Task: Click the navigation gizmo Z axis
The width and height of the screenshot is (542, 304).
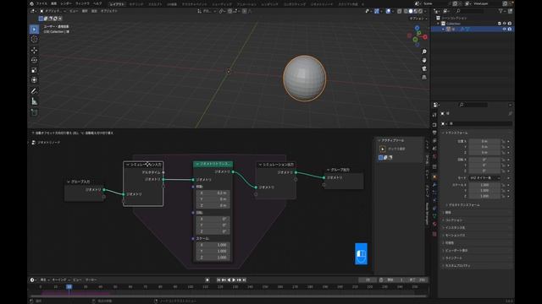Action: (418, 28)
